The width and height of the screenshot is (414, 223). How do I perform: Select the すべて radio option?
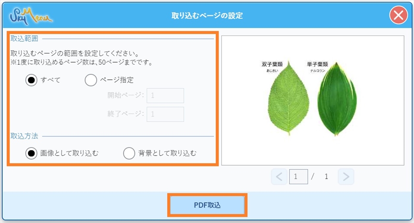(x=31, y=80)
